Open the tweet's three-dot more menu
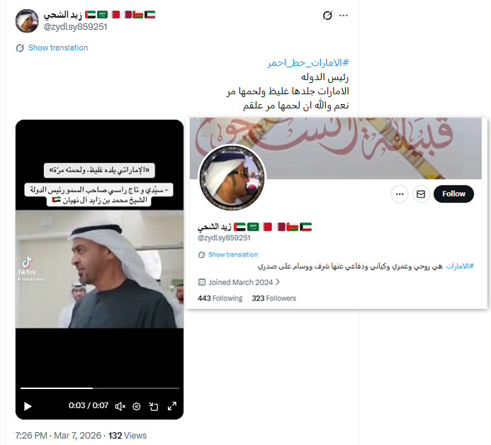The height and width of the screenshot is (445, 491). (x=344, y=16)
